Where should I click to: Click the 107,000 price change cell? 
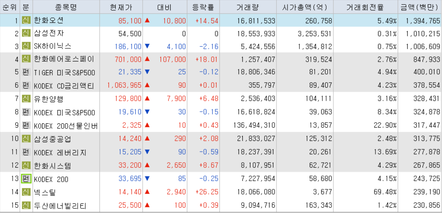click(x=173, y=59)
